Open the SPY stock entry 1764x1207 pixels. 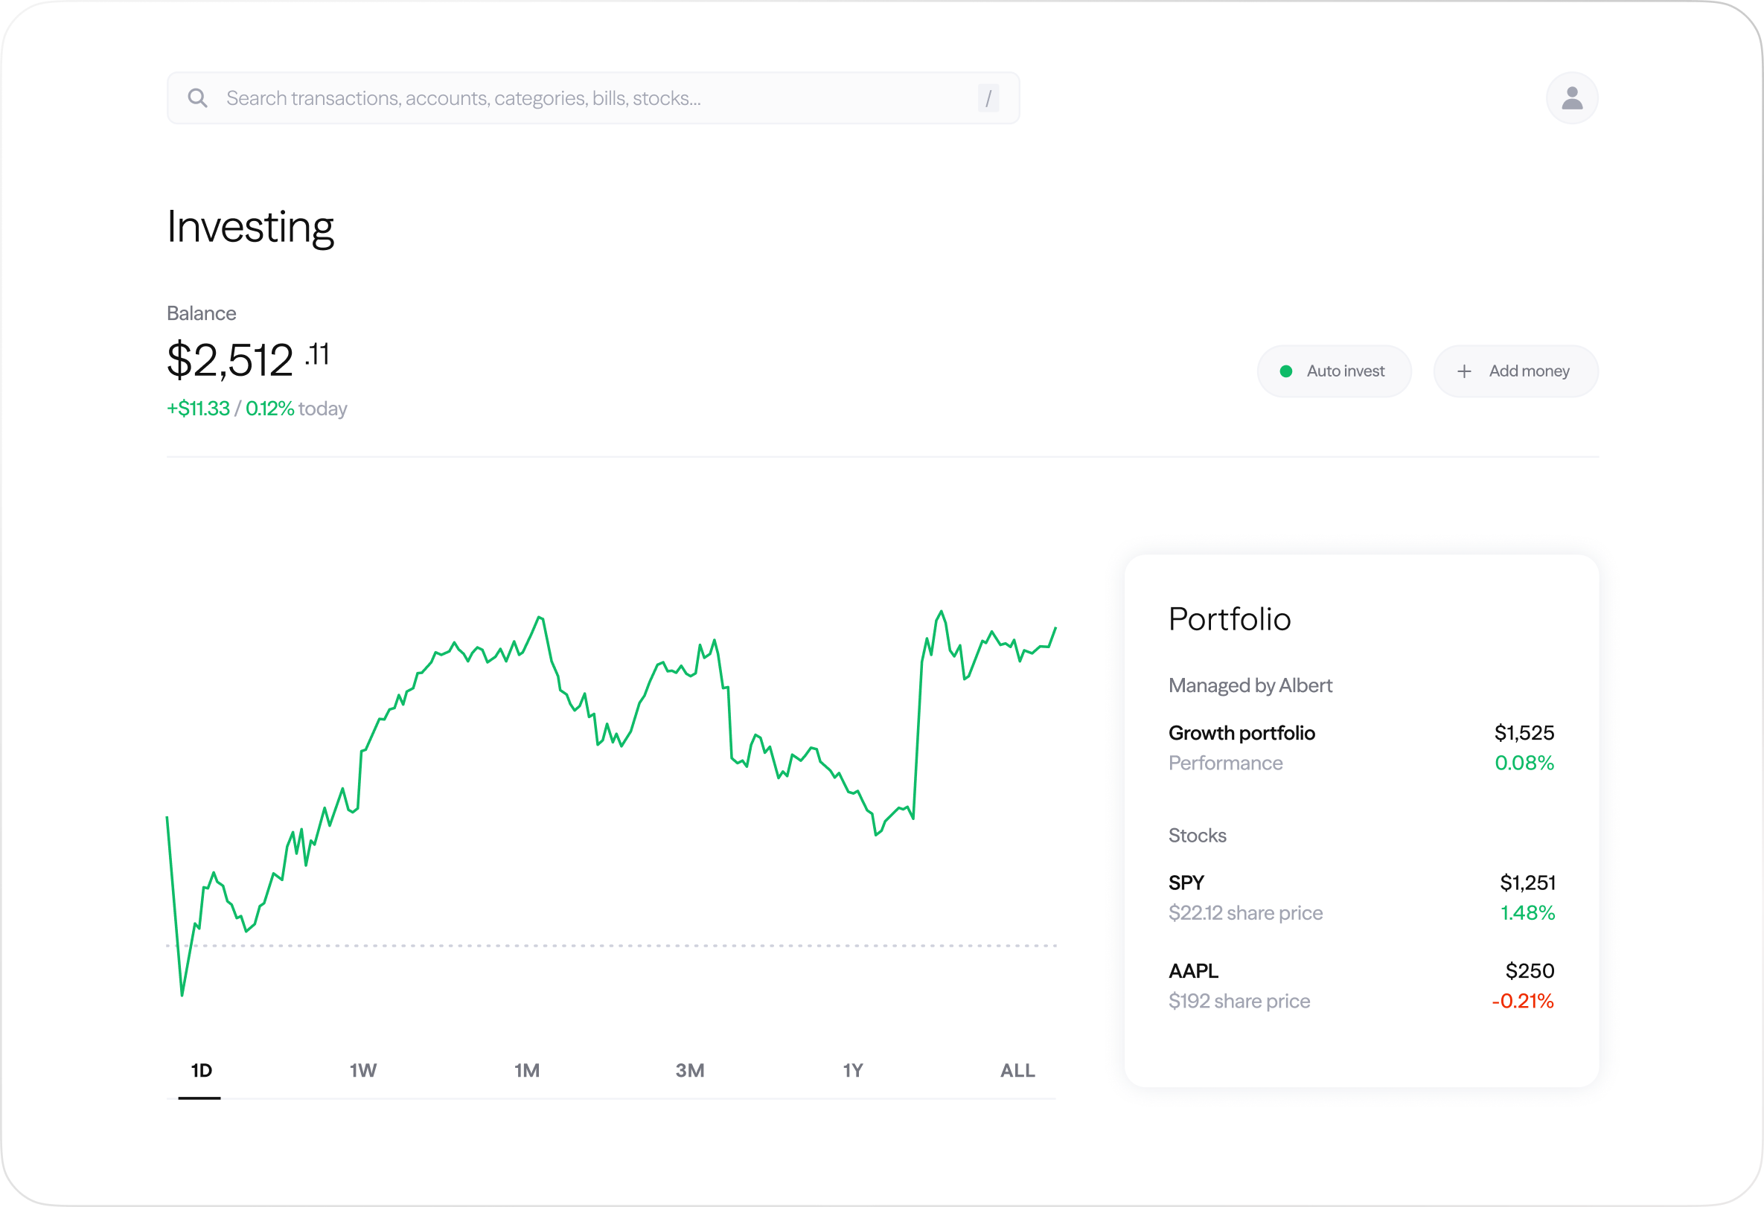point(1186,883)
